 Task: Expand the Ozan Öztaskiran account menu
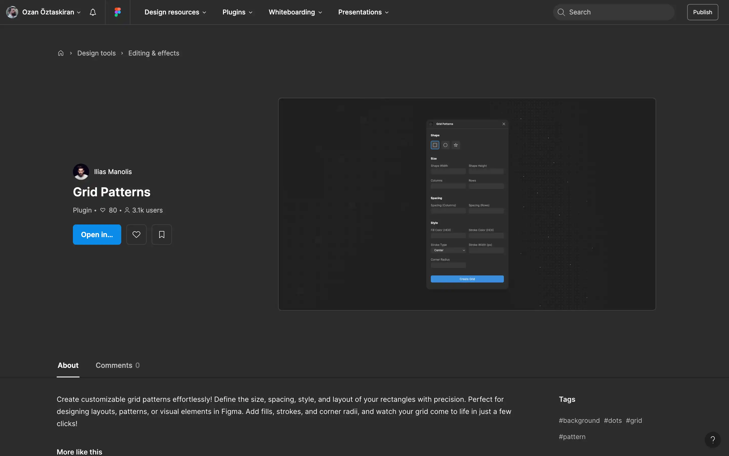pos(51,12)
